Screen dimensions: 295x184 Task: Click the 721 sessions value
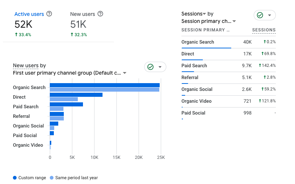pos(247,101)
